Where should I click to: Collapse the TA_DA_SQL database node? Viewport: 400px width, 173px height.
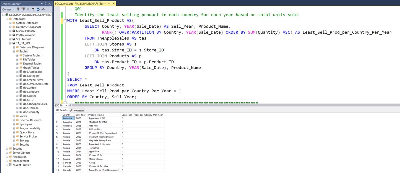point(10,43)
